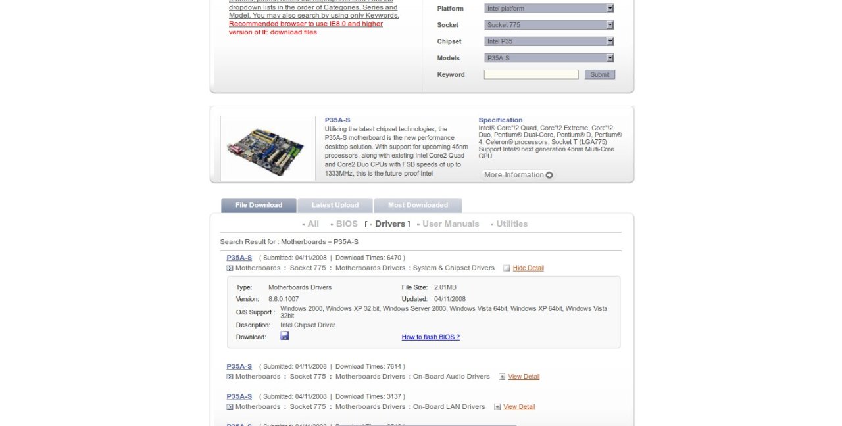Click the plus icon for On-Board Audio Drivers
Screen dimensions: 842x426
click(502, 377)
